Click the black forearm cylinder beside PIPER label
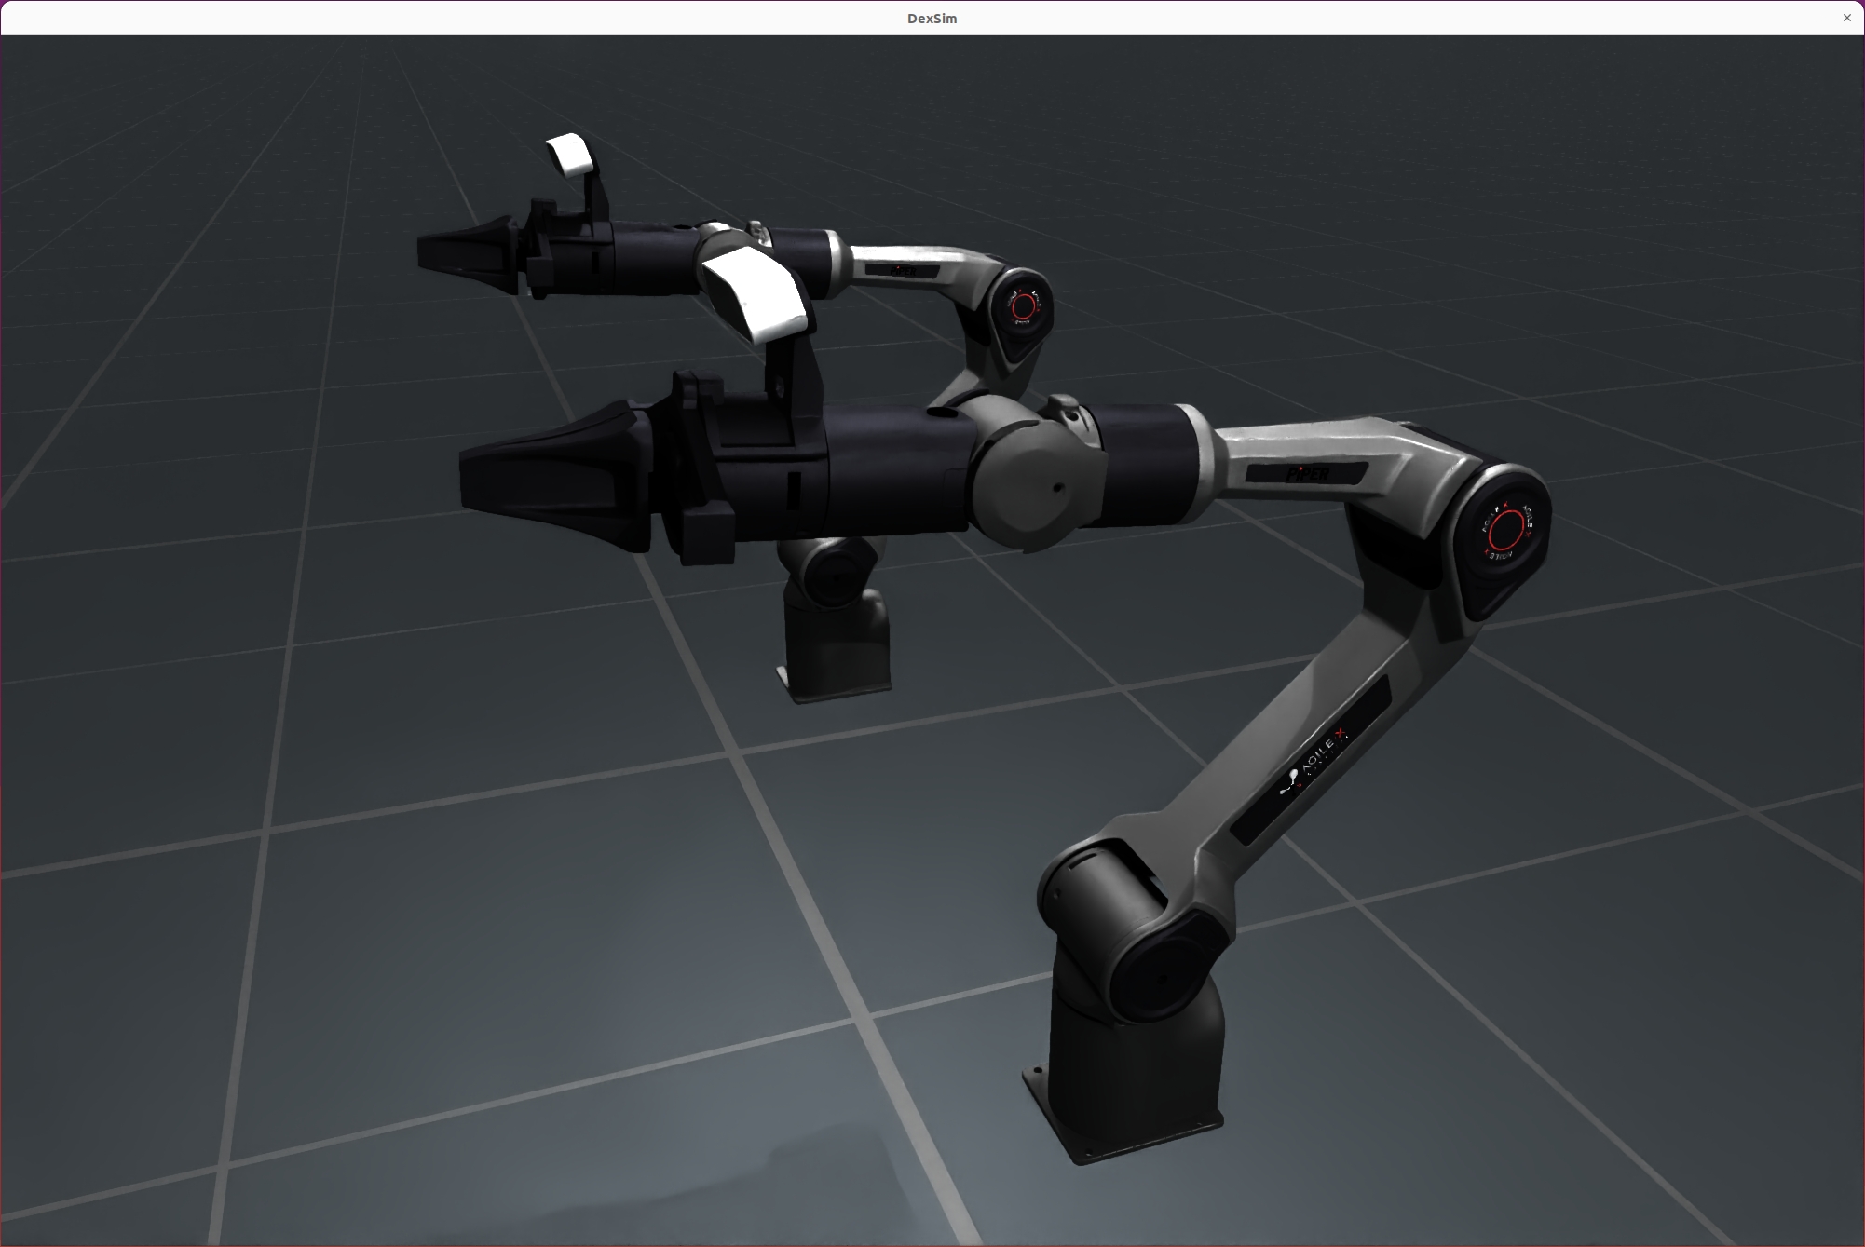The width and height of the screenshot is (1865, 1247). tap(1148, 466)
